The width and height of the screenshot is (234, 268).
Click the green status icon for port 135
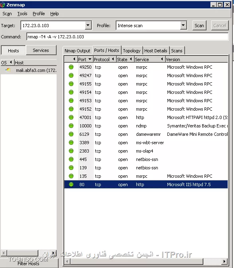71,176
